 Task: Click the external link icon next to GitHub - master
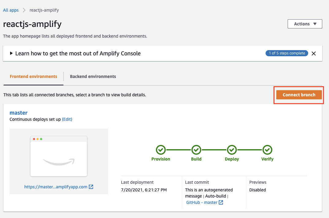coord(221,202)
